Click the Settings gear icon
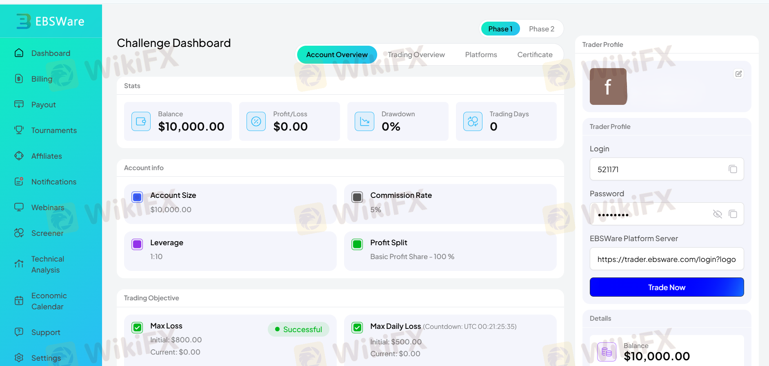 point(19,358)
